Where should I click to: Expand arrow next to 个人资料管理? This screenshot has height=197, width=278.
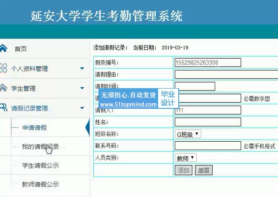point(82,68)
